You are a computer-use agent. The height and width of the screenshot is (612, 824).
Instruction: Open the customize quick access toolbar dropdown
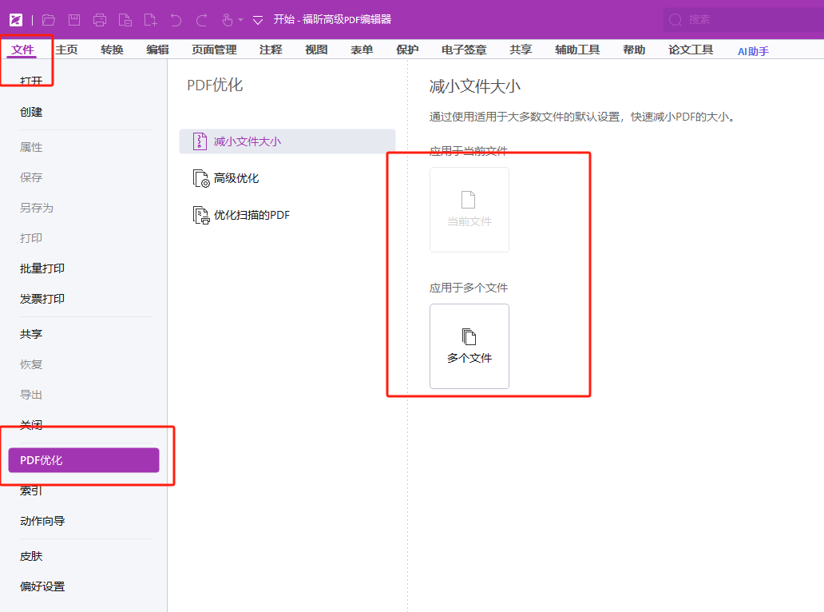(x=257, y=20)
